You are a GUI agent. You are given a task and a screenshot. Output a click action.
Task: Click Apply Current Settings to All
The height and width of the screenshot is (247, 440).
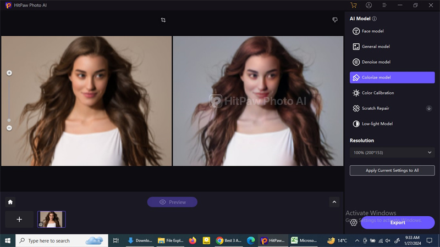392,170
